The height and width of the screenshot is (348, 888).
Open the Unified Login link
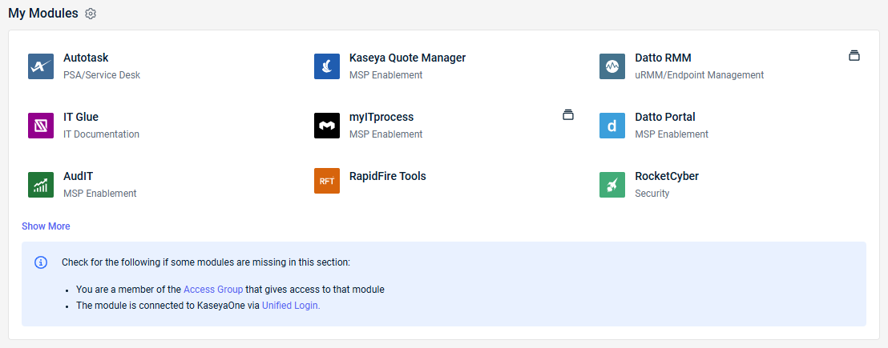[x=291, y=306]
